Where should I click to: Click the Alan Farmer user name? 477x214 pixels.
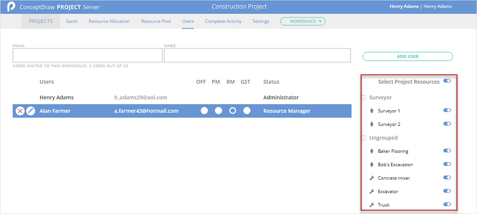(55, 111)
